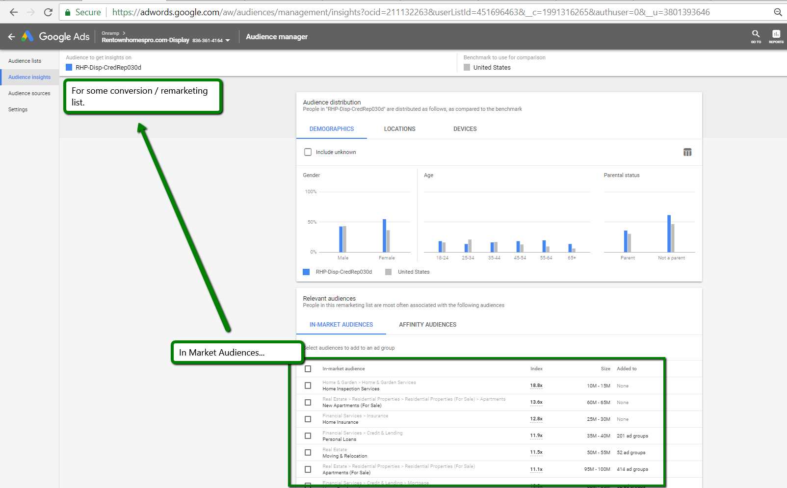787x488 pixels.
Task: Click the Not a parent bar in Parental status
Action: click(669, 233)
